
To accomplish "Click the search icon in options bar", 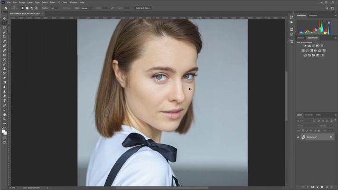I will [x=327, y=8].
